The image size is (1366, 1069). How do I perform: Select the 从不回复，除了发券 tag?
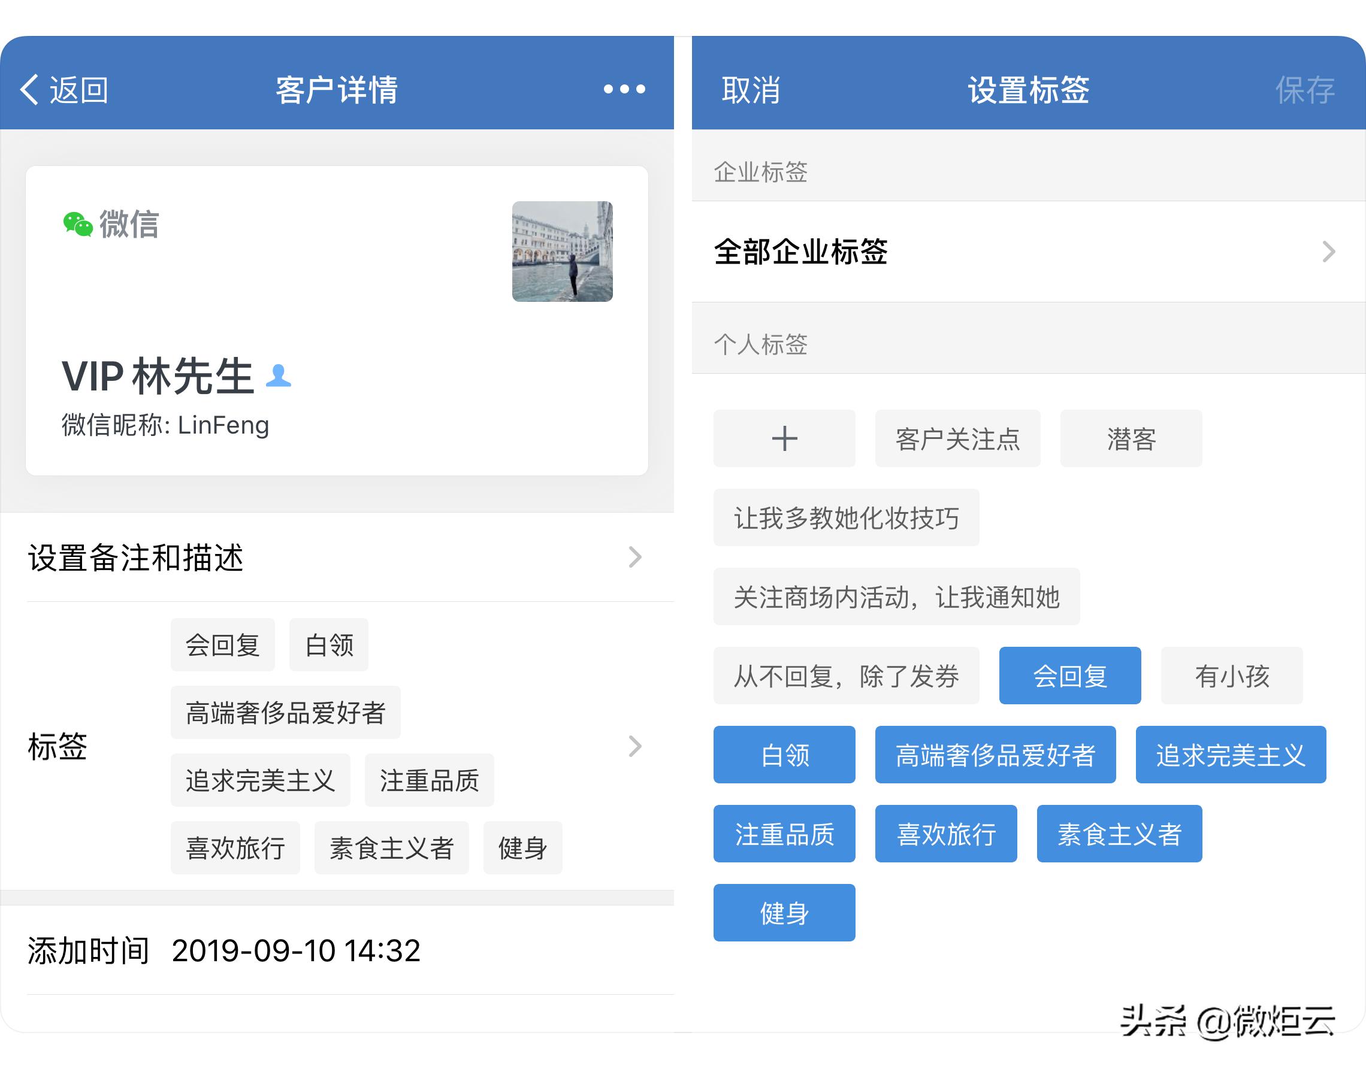[847, 676]
